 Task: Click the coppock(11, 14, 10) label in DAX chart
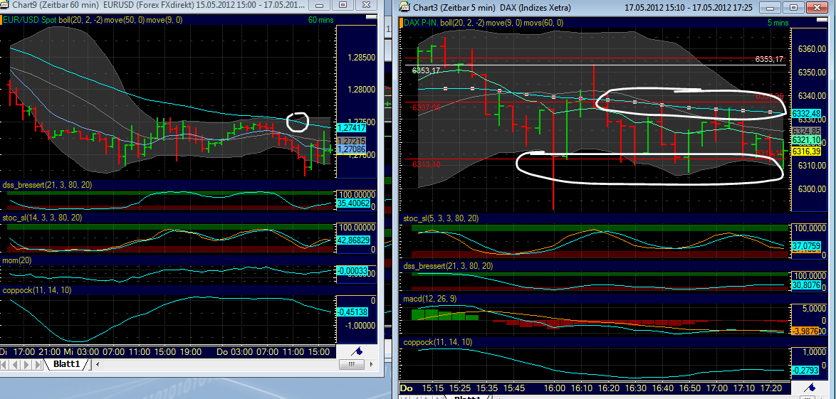pyautogui.click(x=438, y=342)
